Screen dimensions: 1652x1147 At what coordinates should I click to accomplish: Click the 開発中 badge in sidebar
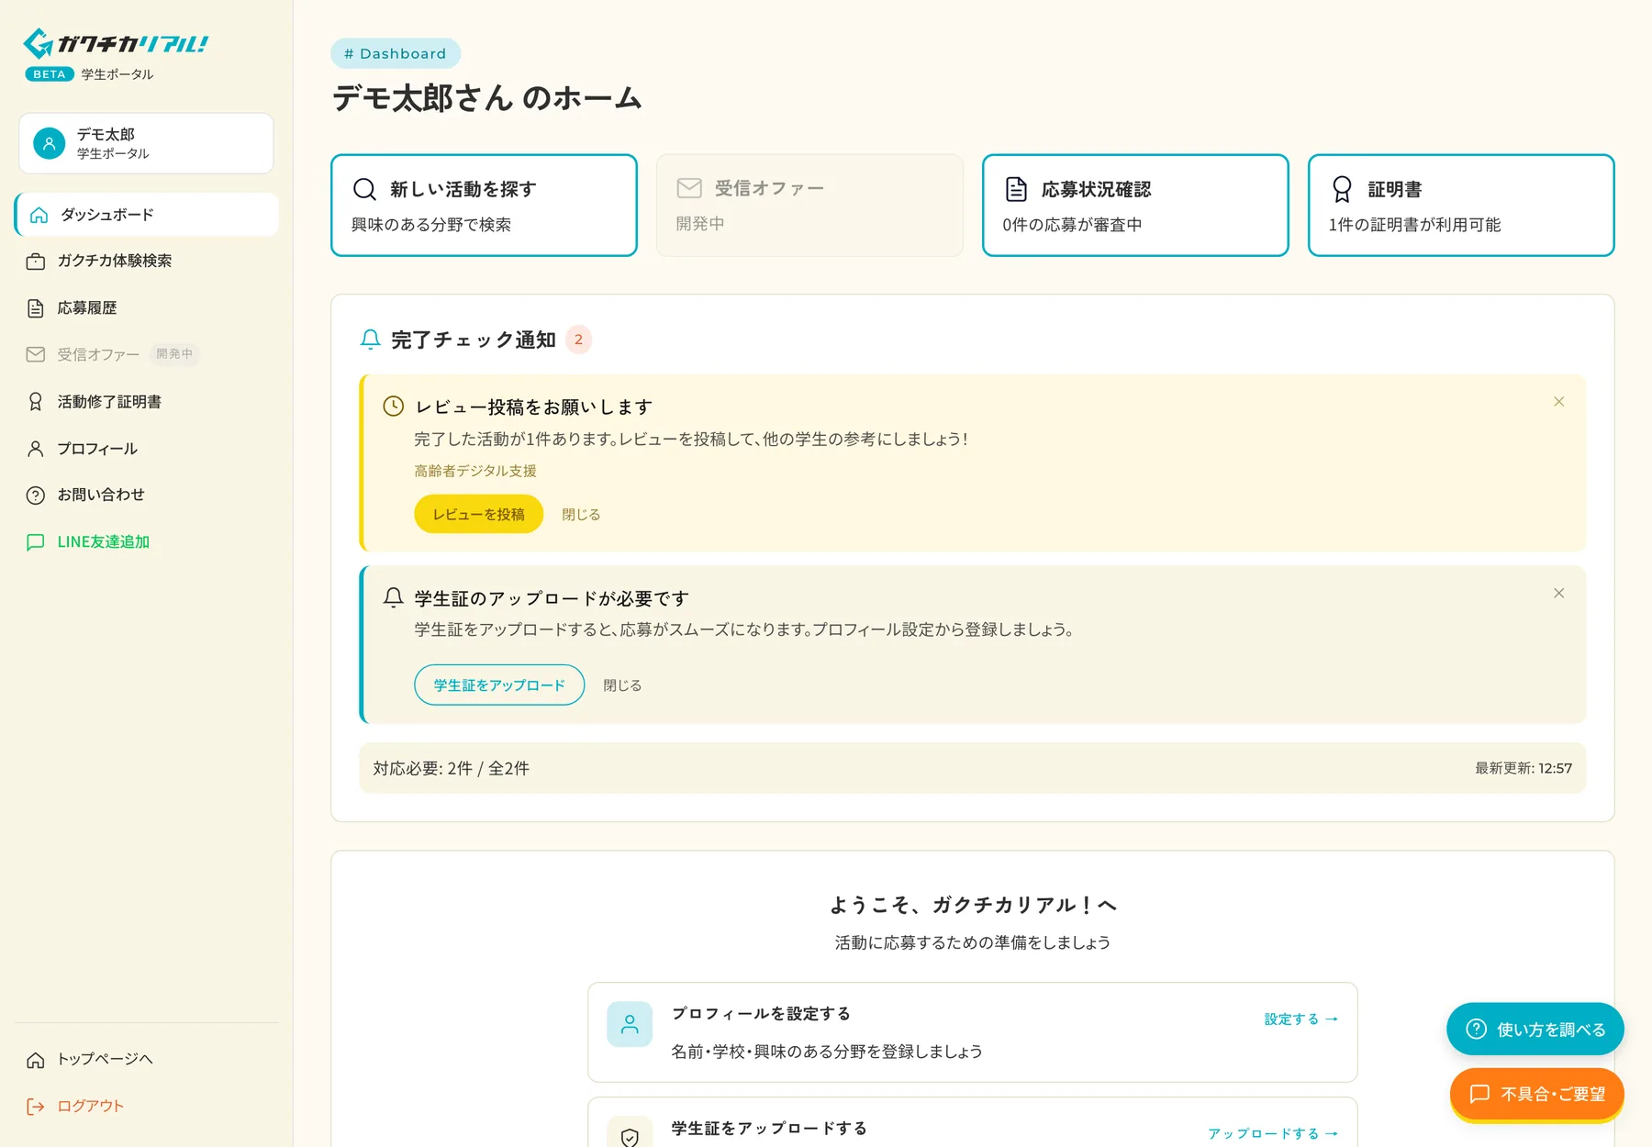[x=174, y=354]
